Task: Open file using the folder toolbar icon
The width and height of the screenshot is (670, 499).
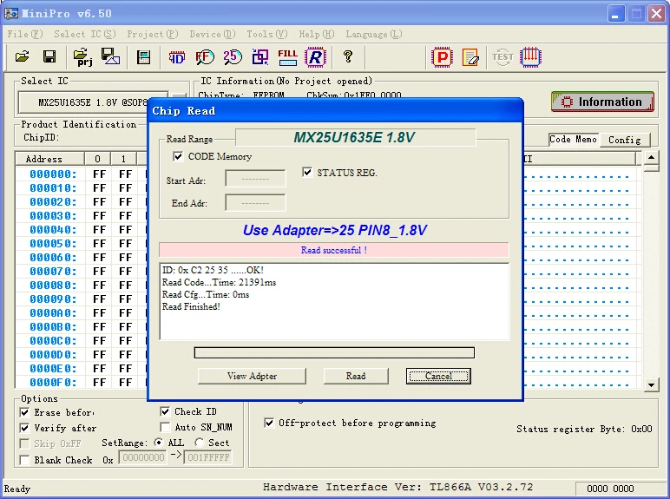Action: point(23,56)
